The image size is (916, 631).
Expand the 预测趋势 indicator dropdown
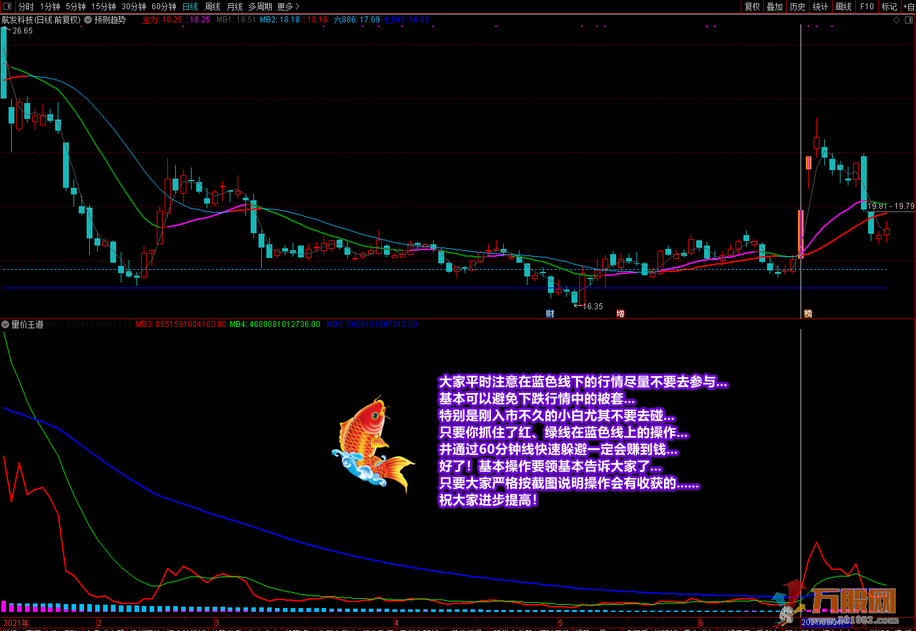[88, 20]
